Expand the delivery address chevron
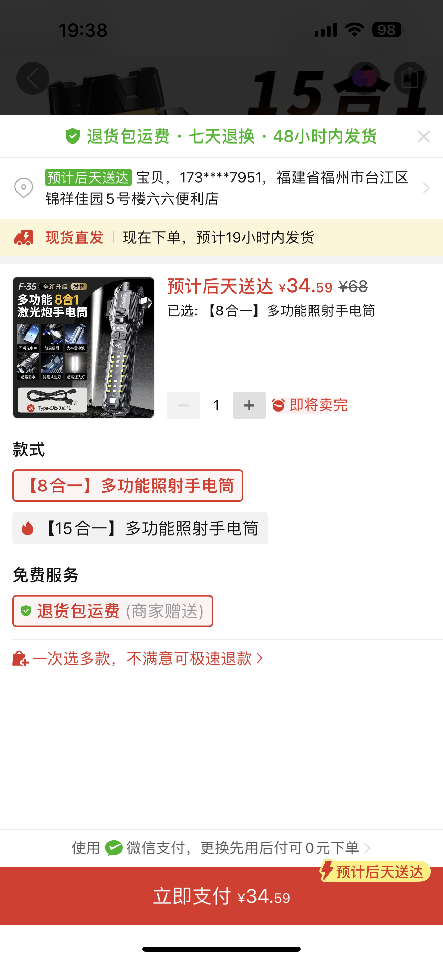 coord(426,188)
